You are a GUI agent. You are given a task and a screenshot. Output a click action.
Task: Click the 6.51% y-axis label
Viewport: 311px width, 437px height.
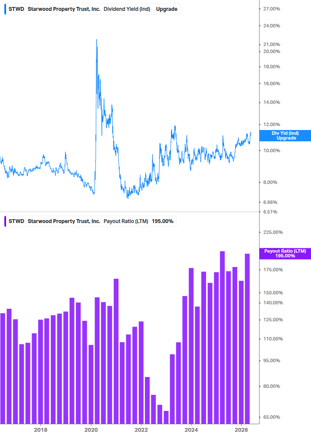tap(270, 212)
